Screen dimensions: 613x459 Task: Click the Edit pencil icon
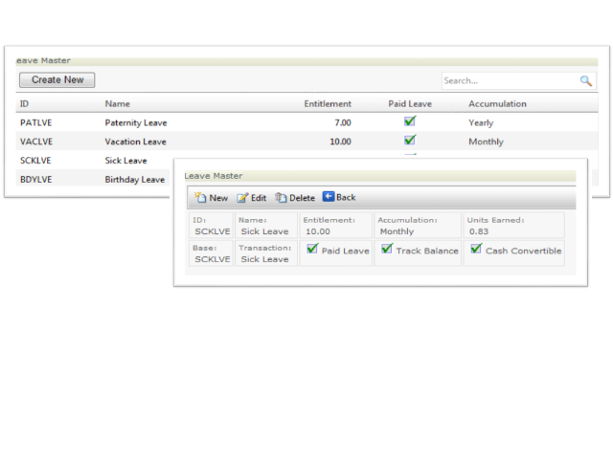point(242,198)
